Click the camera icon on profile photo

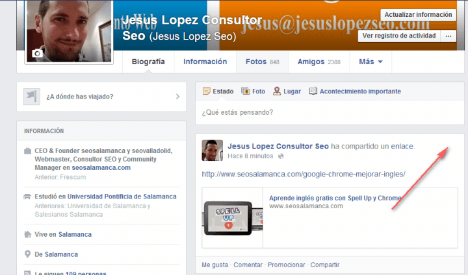coord(37,53)
